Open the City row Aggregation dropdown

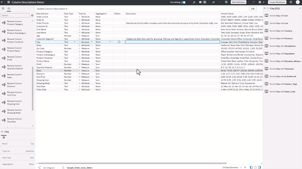tap(110, 42)
